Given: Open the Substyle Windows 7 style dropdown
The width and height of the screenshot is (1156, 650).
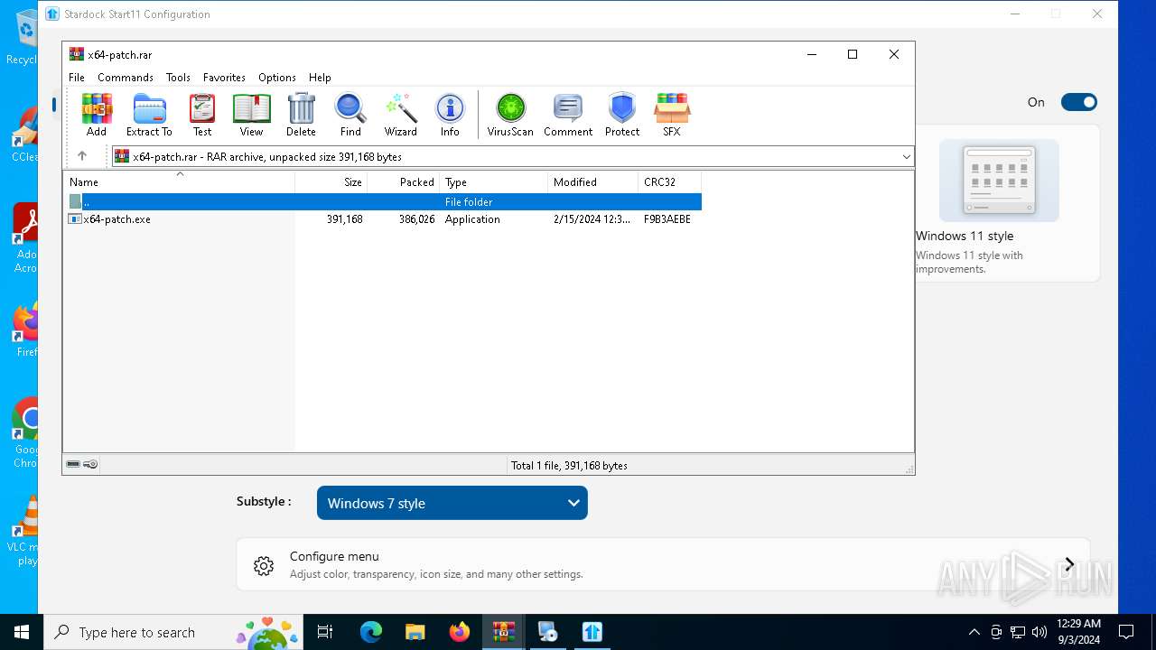Looking at the screenshot, I should (452, 503).
